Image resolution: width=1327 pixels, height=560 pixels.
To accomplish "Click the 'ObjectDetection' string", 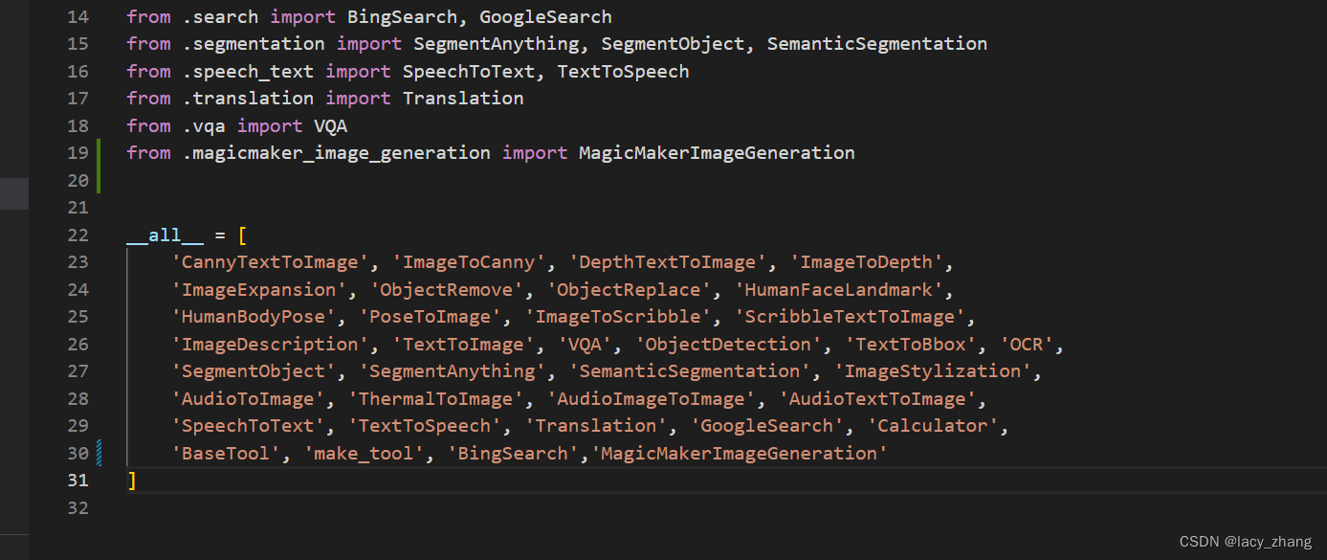I will point(729,345).
